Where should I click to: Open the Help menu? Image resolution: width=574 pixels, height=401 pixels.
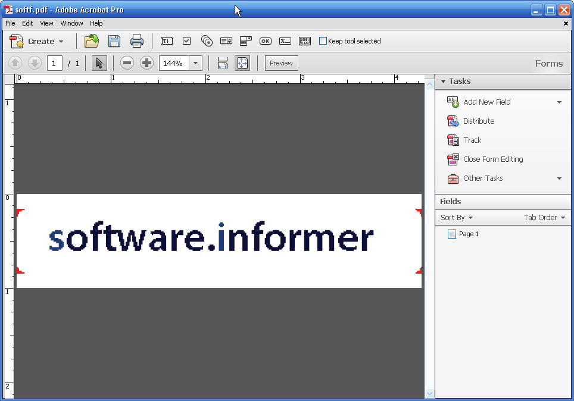(x=96, y=23)
